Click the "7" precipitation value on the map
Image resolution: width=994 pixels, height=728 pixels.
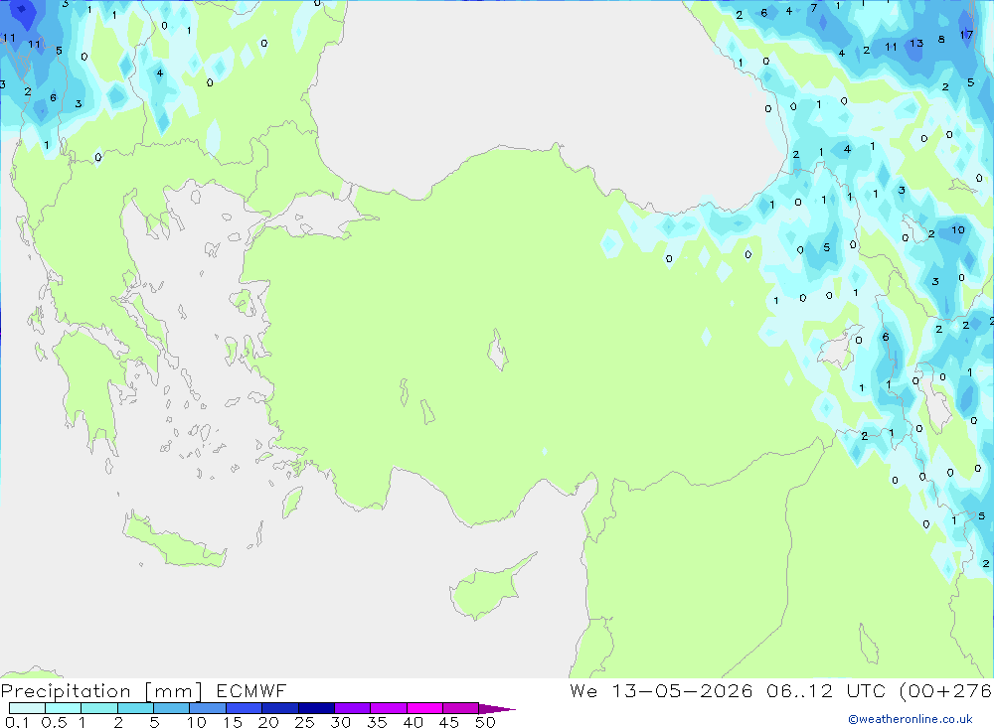click(x=814, y=8)
